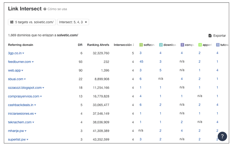
Task: Click the teal number 2 download column badge
Action: tap(161, 45)
